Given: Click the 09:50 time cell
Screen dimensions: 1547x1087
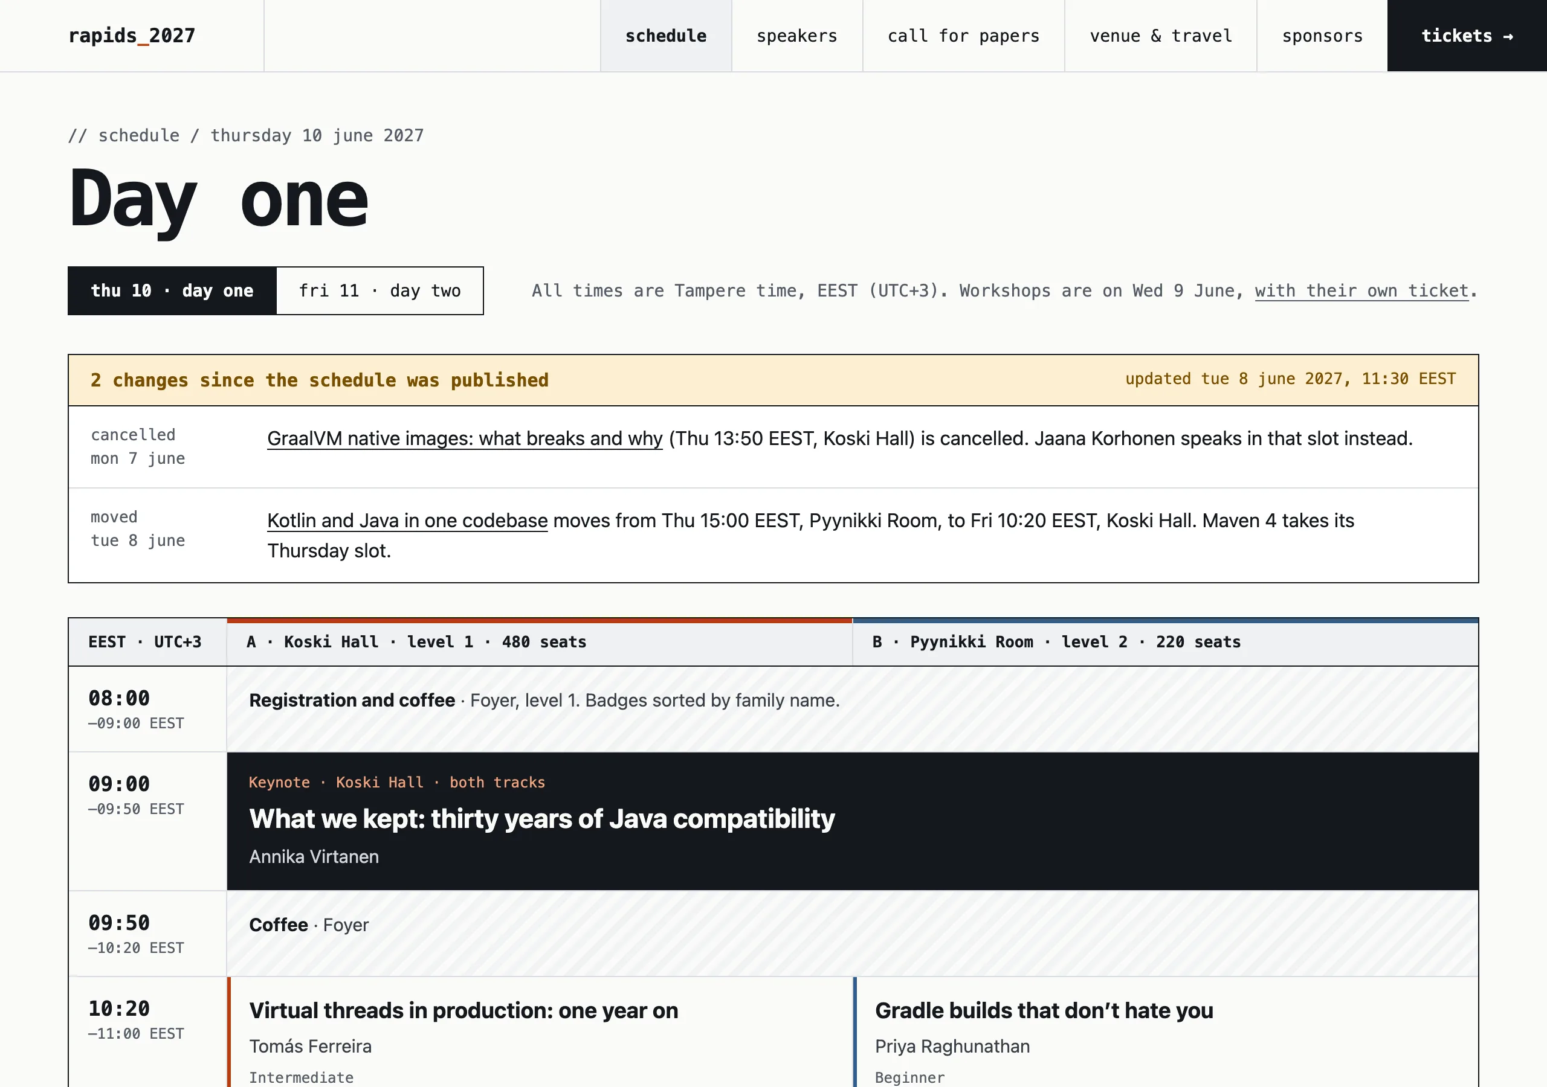Looking at the screenshot, I should click(147, 934).
